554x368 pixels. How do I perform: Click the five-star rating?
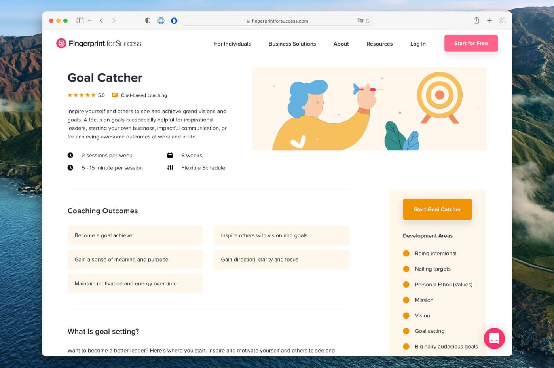82,95
